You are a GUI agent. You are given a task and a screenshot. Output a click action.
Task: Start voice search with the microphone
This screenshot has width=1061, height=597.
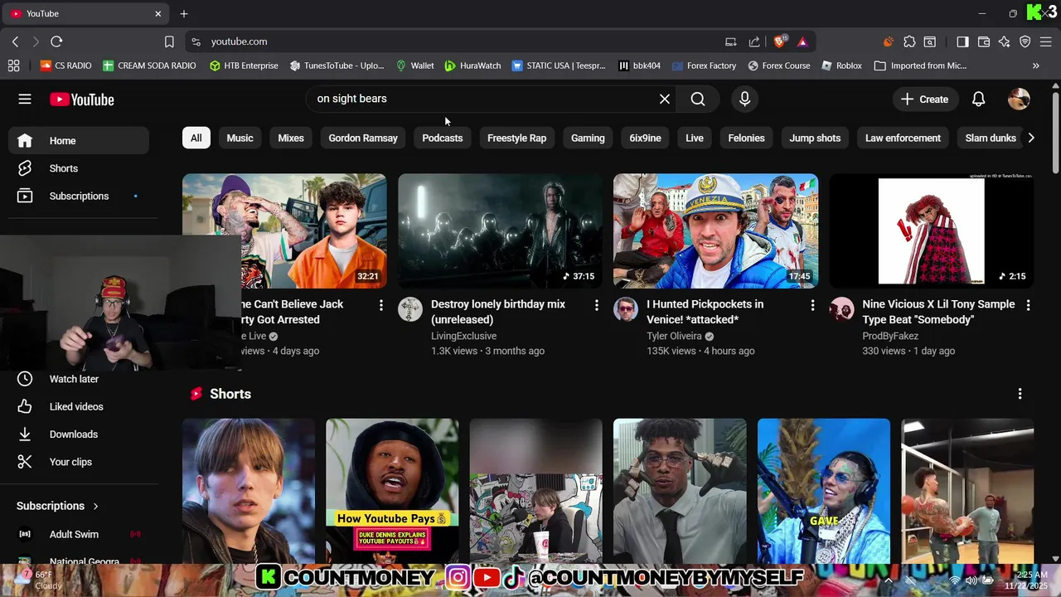click(744, 99)
